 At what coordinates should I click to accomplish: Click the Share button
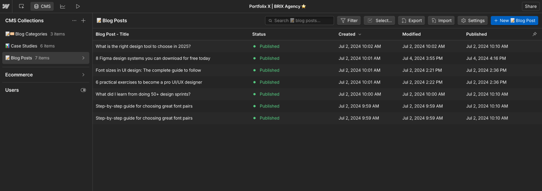[530, 6]
